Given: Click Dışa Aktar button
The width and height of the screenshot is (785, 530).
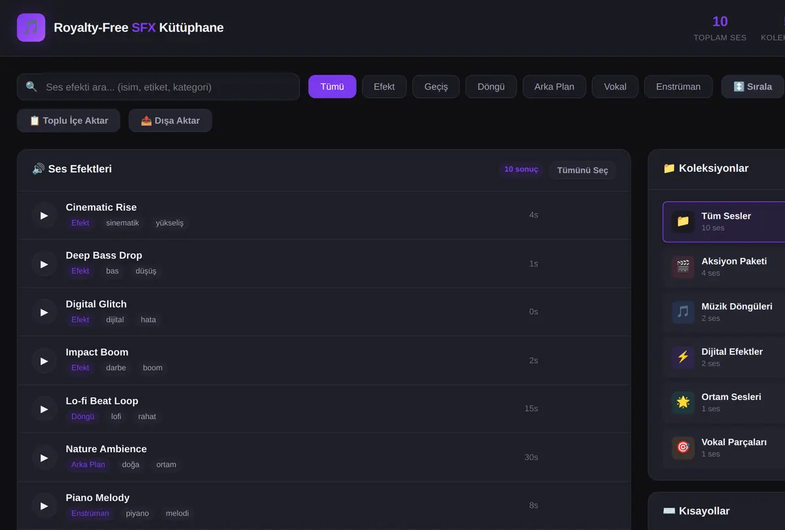Looking at the screenshot, I should pos(170,120).
